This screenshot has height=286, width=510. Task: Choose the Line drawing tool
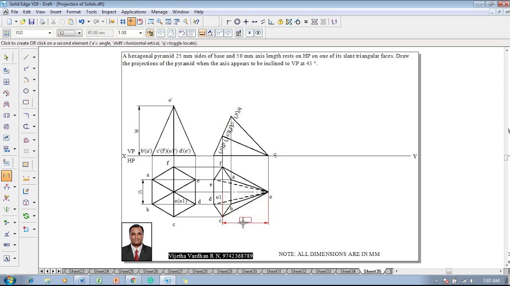click(26, 58)
